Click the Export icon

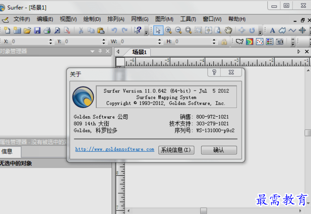click(67, 30)
